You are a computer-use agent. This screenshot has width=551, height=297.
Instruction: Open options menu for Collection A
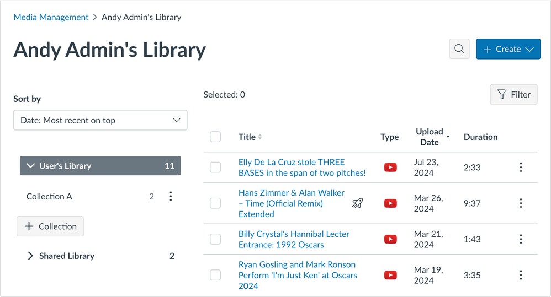point(171,196)
